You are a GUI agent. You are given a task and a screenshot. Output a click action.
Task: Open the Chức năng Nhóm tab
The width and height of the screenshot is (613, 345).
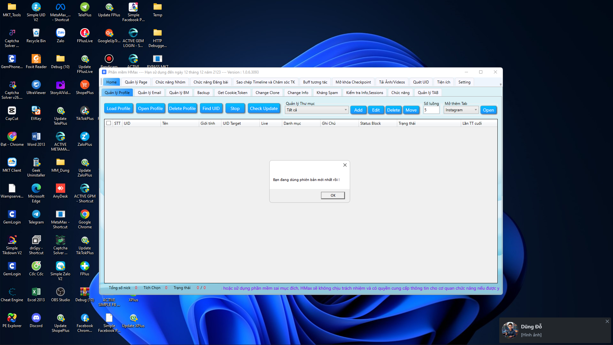coord(170,82)
